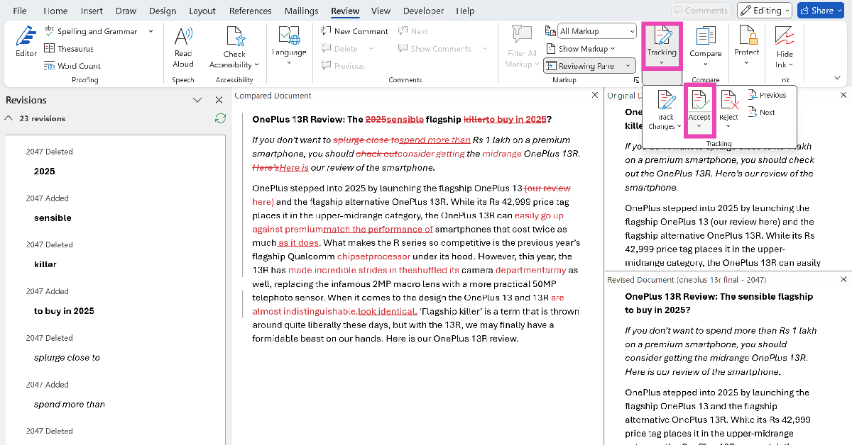This screenshot has height=445, width=852.
Task: Select the added revision 'spend more than'
Action: coord(70,405)
